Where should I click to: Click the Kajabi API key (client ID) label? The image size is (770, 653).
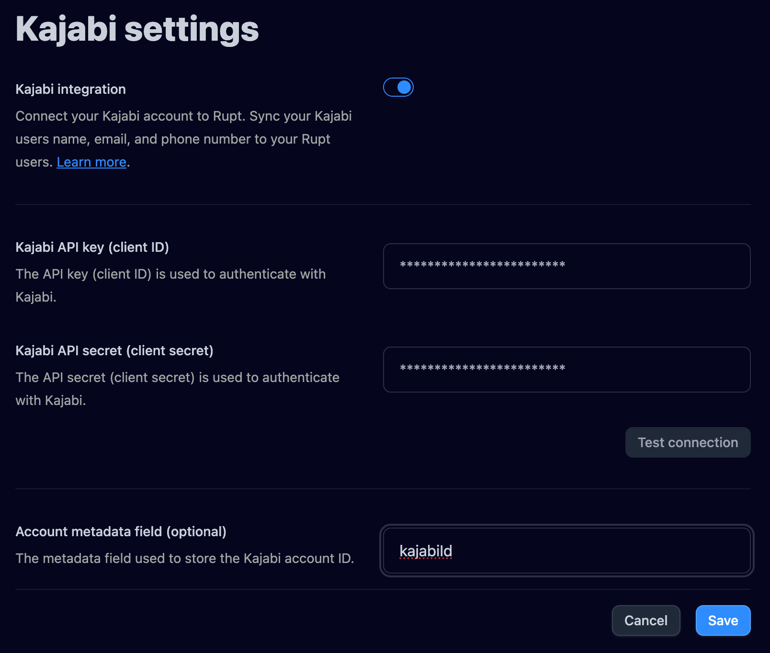(93, 247)
